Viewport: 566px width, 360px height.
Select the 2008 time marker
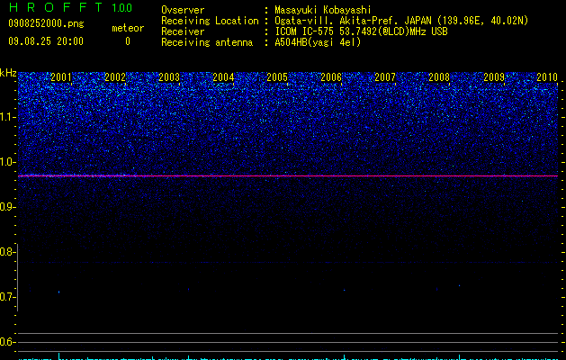click(x=439, y=76)
